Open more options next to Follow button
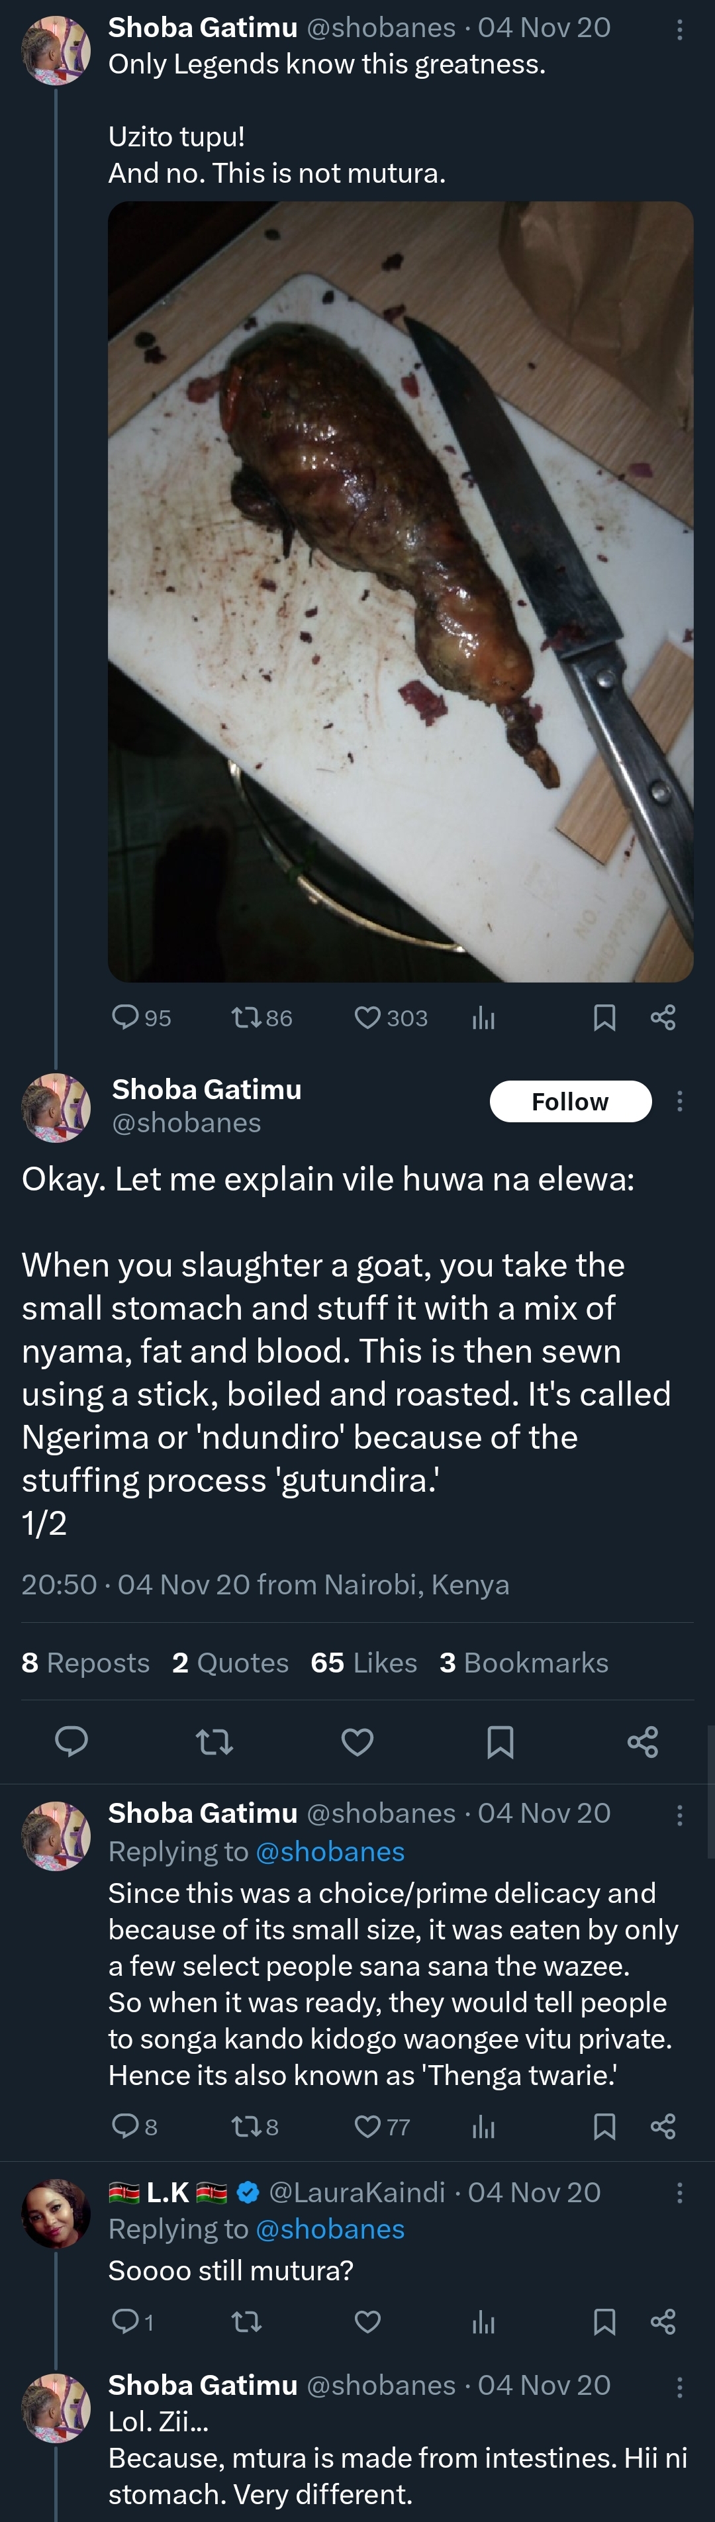 click(680, 1101)
